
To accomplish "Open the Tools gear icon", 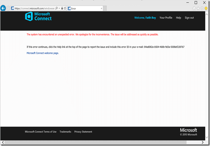I will click(202, 8).
